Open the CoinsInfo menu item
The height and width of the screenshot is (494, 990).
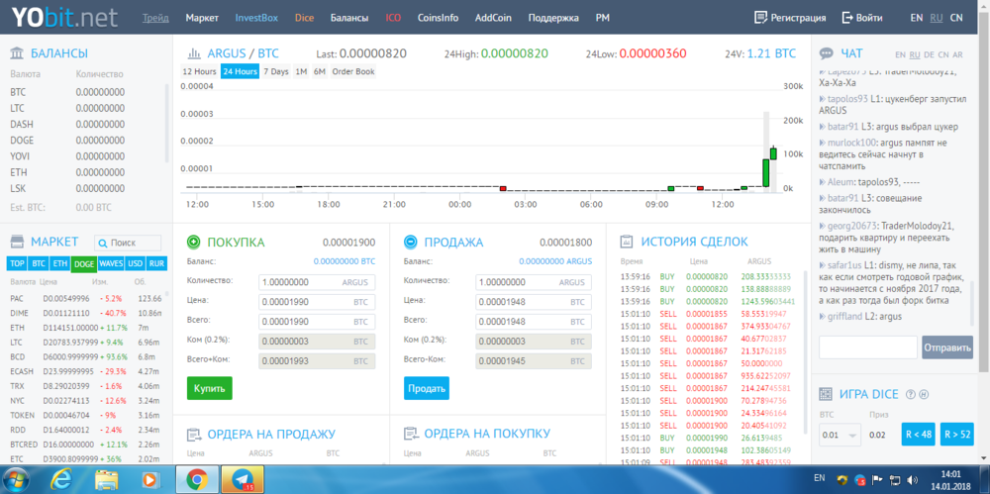[437, 18]
